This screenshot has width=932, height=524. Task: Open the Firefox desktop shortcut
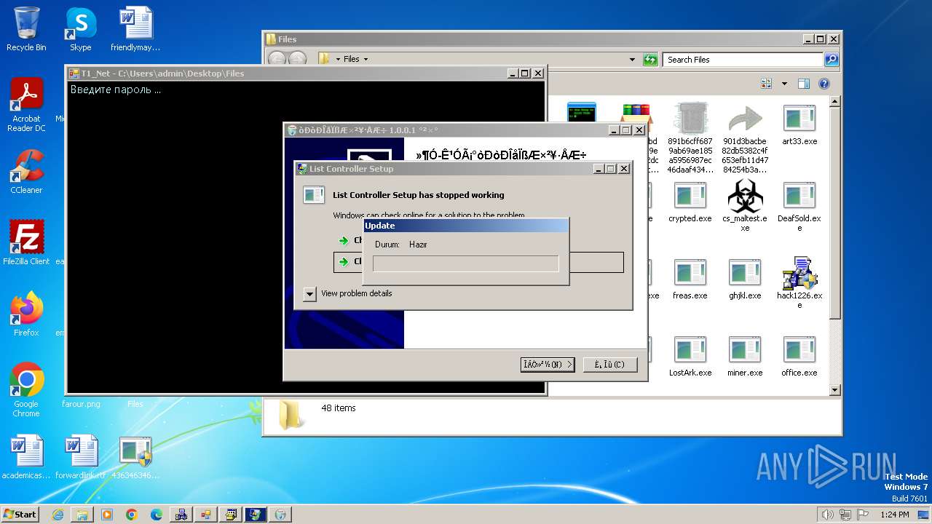click(x=26, y=314)
